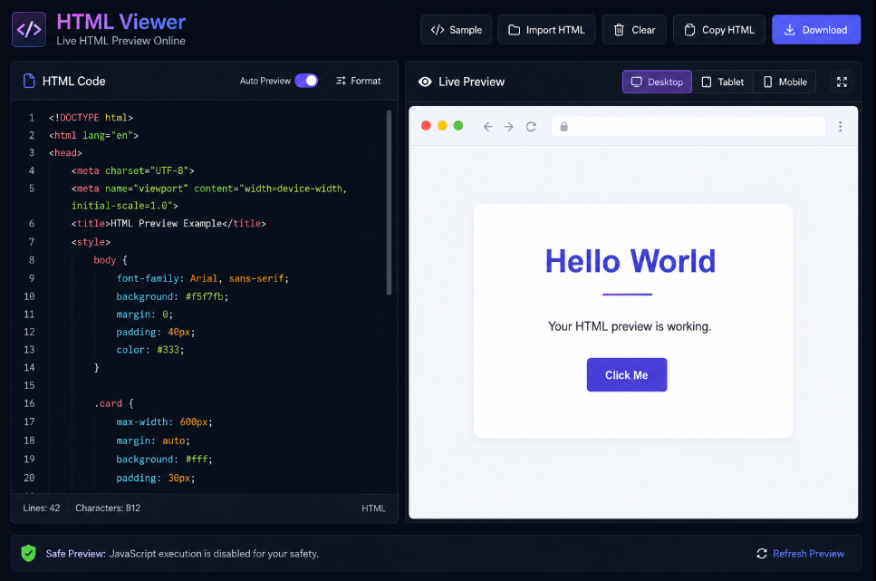Go back in the preview browser
Viewport: 876px width, 581px height.
coord(487,126)
